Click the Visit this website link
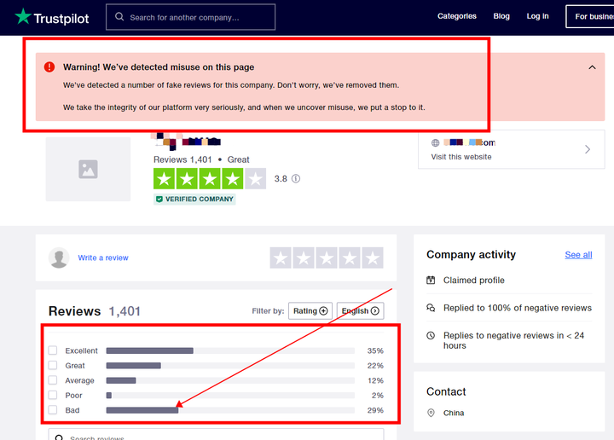Image resolution: width=614 pixels, height=440 pixels. tap(461, 157)
